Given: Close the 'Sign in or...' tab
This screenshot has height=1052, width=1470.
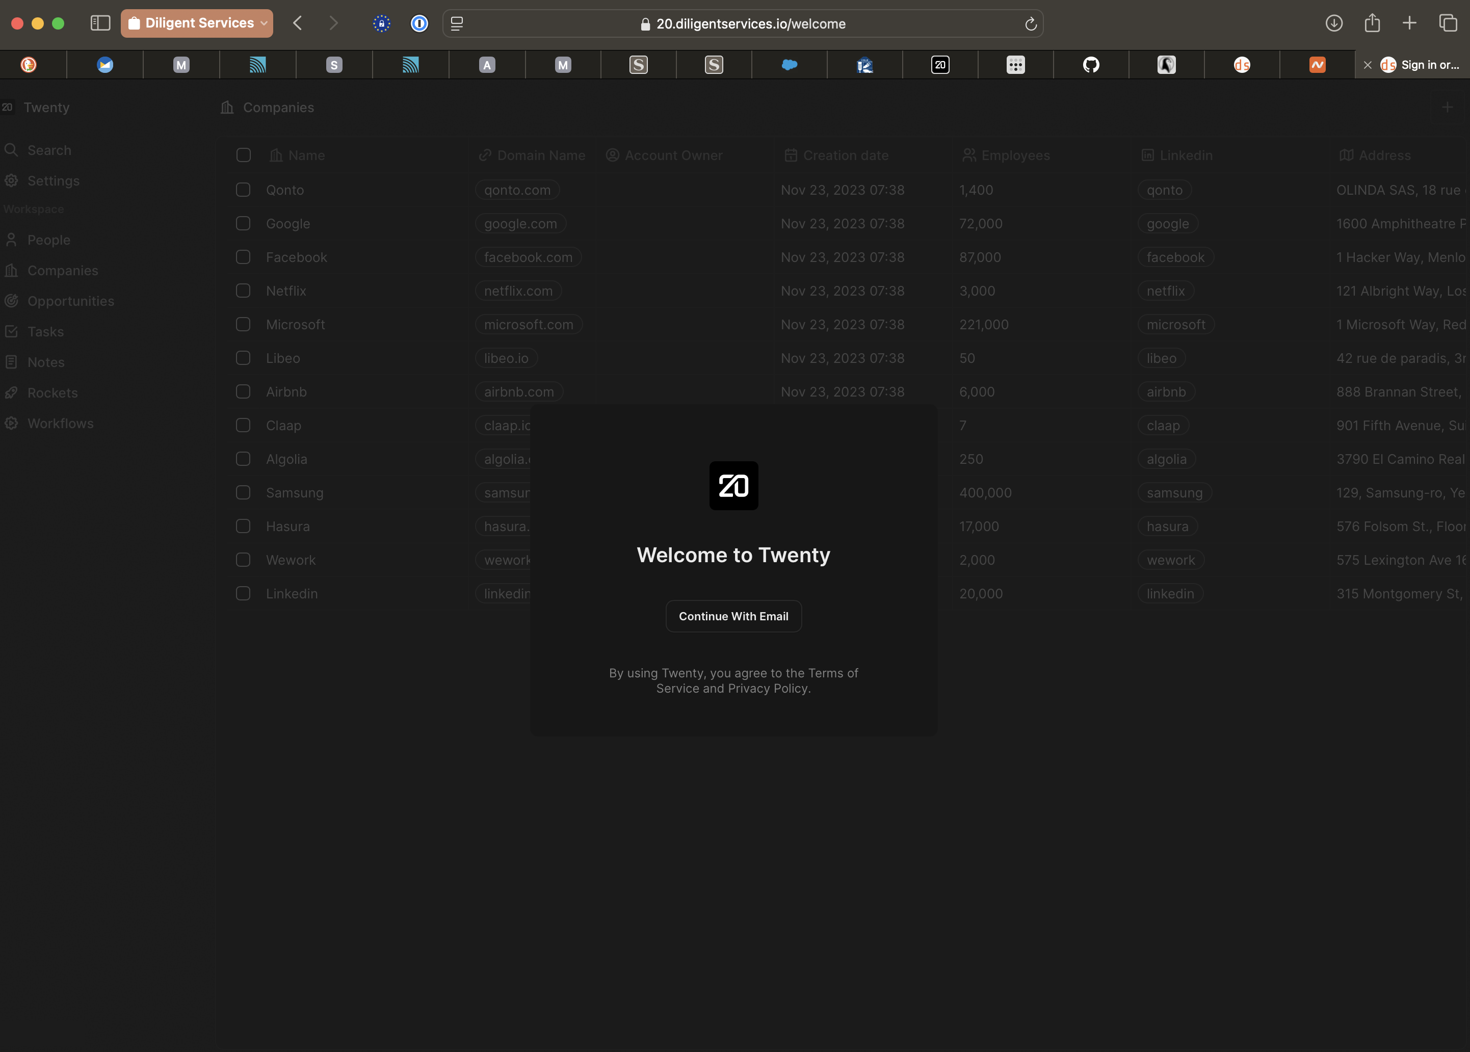Looking at the screenshot, I should coord(1368,65).
